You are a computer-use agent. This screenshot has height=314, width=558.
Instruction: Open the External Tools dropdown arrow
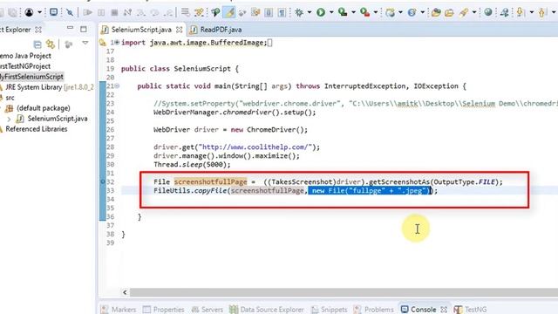pos(376,13)
